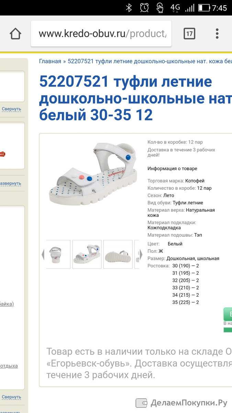
Task: Click the left gallery arrow
Action: click(x=43, y=254)
